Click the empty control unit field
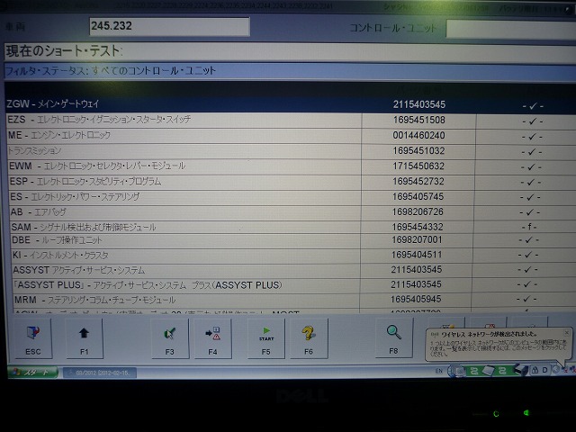 [511, 29]
